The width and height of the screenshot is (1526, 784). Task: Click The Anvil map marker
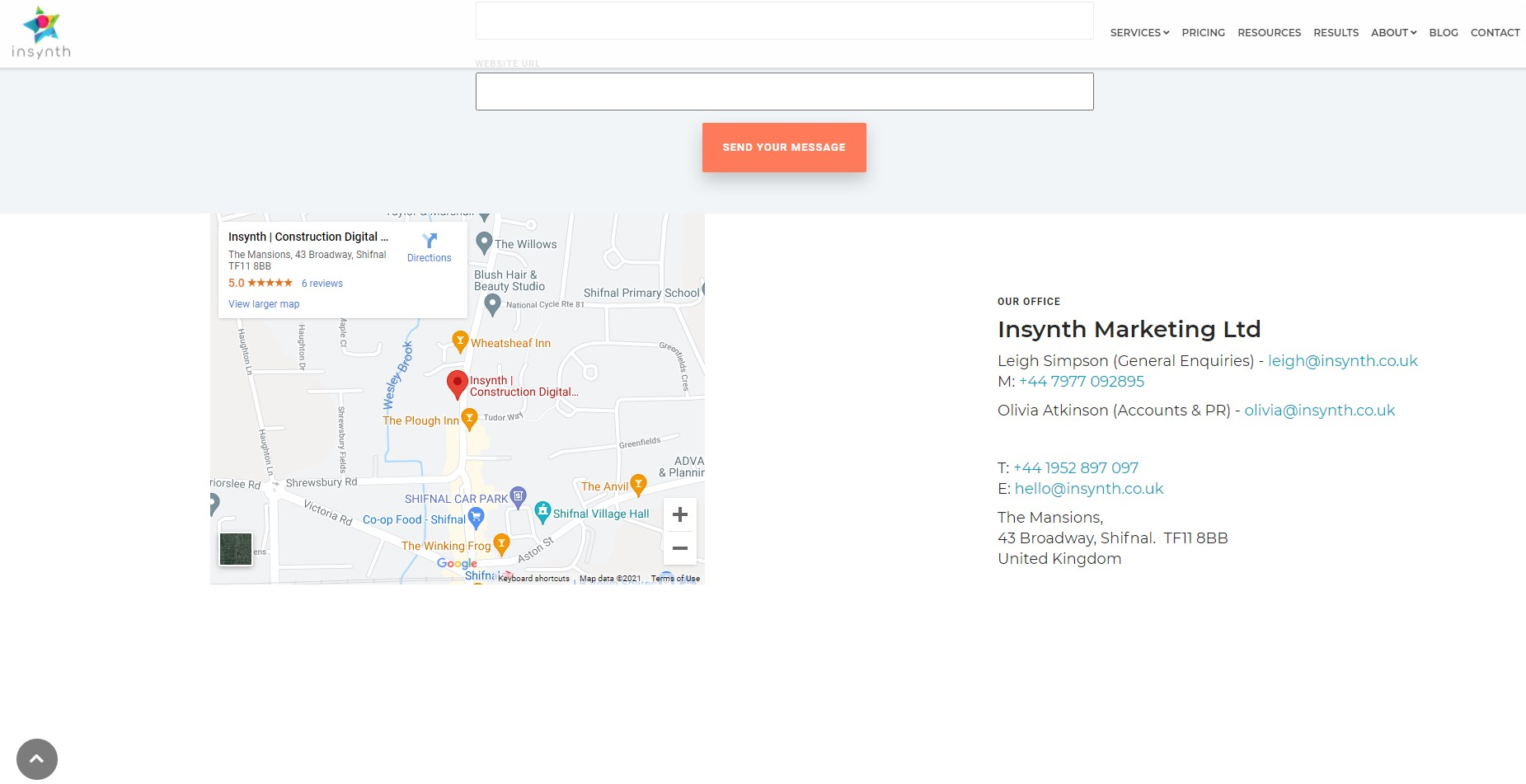coord(638,485)
